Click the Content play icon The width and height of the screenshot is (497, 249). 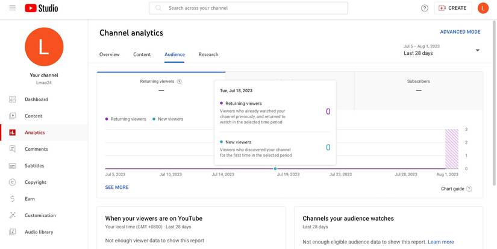13,116
